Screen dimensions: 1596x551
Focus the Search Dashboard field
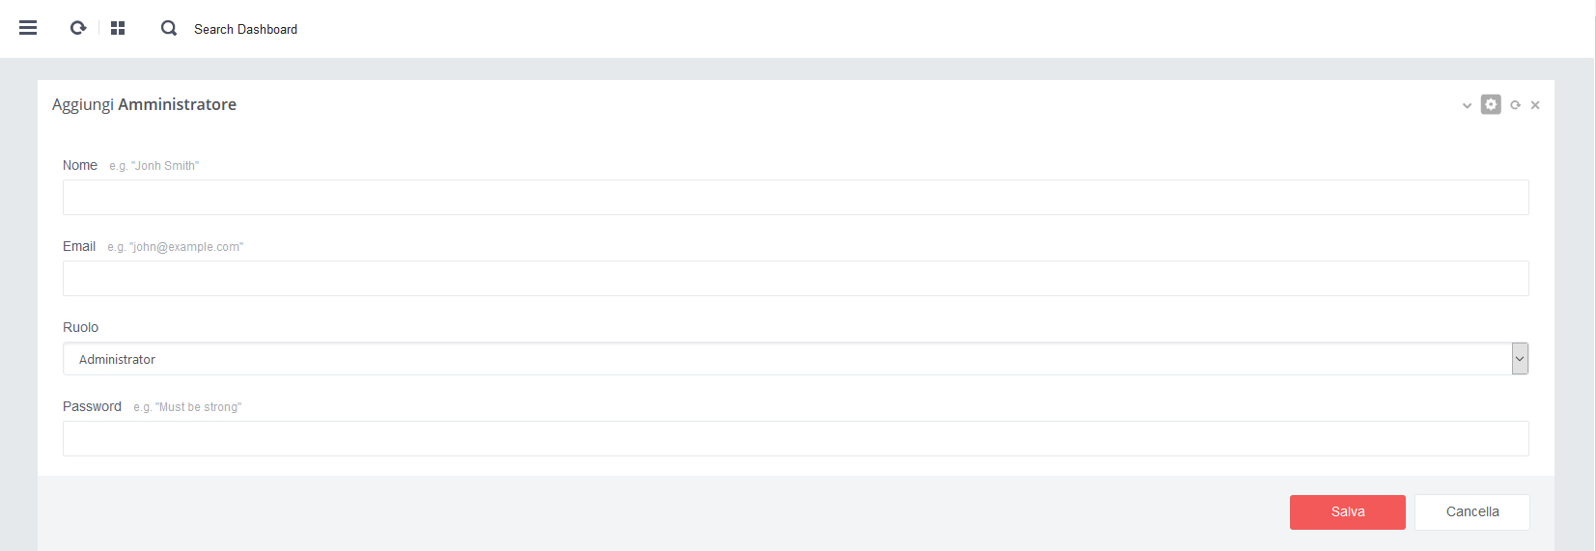pos(245,29)
